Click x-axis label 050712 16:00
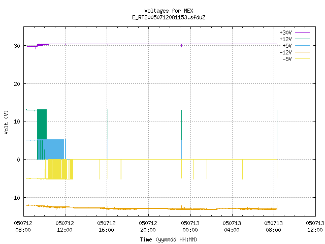 coord(106,227)
